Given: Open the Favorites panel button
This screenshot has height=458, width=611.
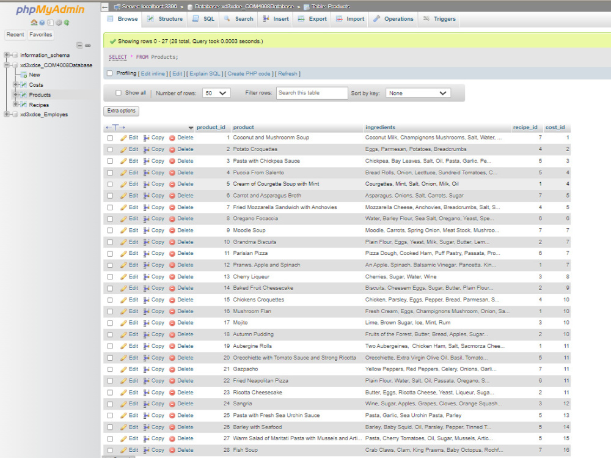Looking at the screenshot, I should pos(40,35).
